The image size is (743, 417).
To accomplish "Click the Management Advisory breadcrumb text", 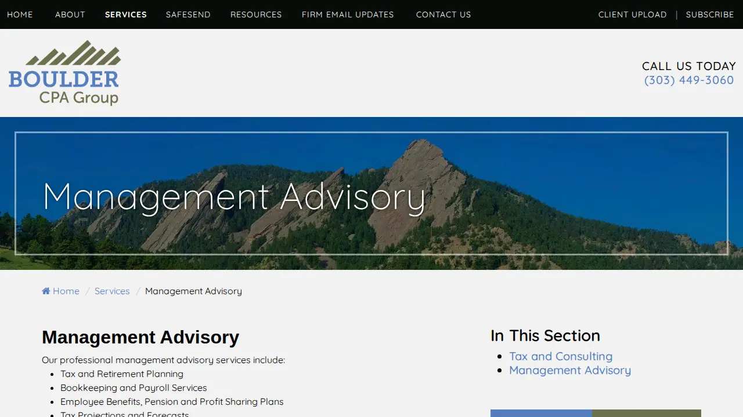I will pos(193,291).
